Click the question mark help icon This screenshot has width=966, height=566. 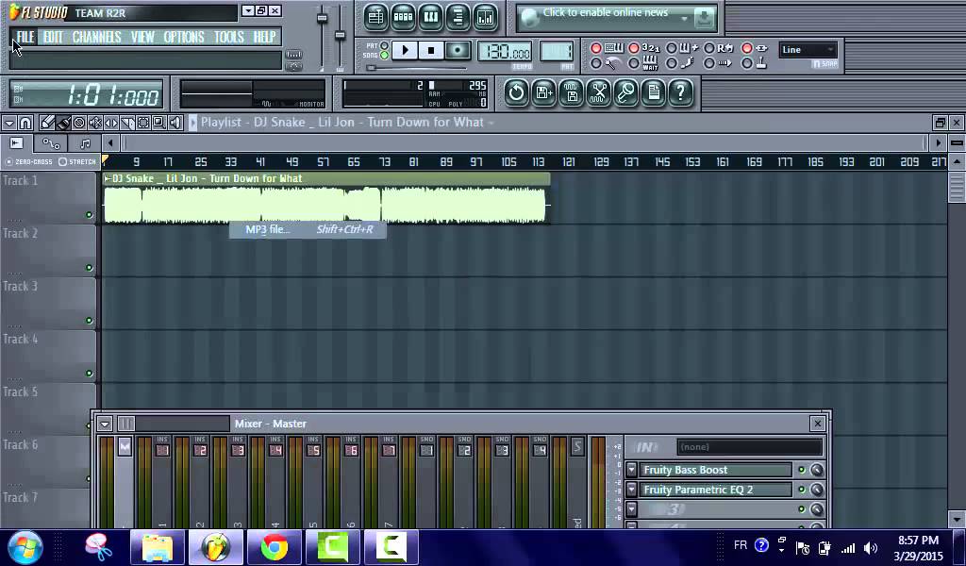click(x=681, y=93)
